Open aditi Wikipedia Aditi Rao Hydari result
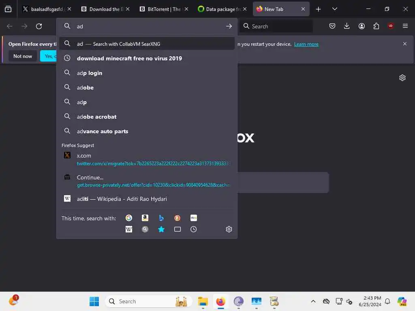The height and width of the screenshot is (311, 415). 147,199
